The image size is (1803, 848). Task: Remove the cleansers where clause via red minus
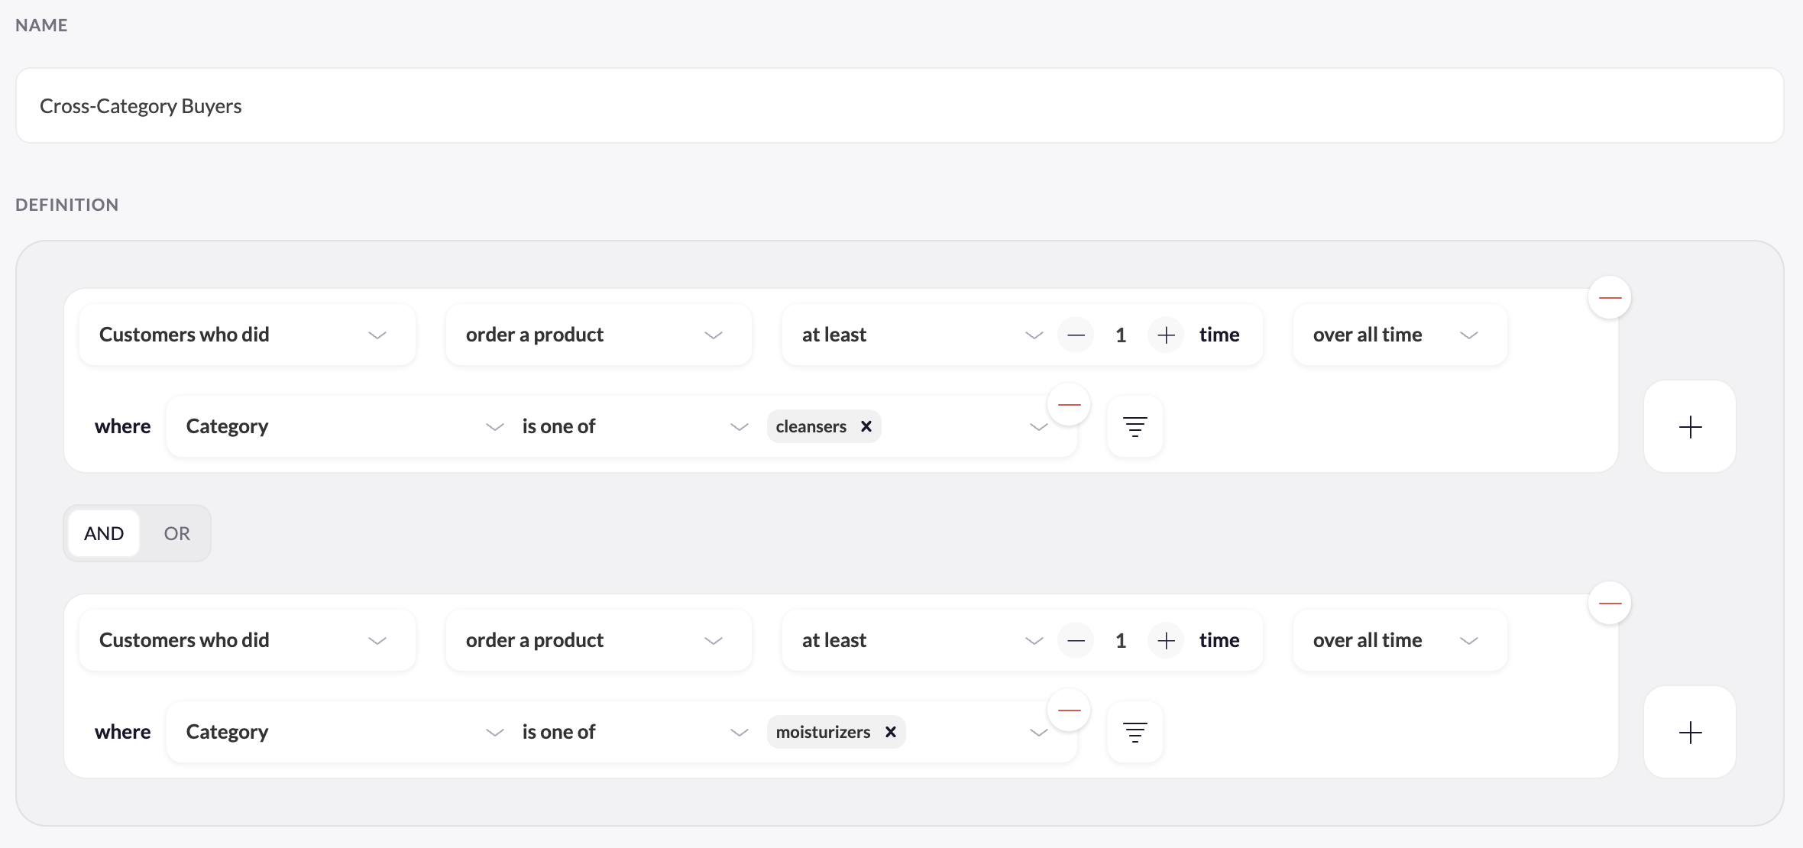(1069, 405)
